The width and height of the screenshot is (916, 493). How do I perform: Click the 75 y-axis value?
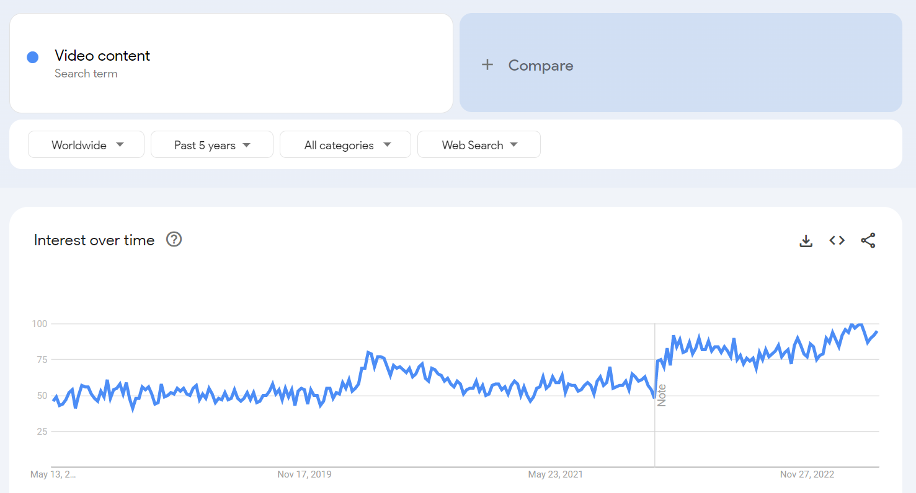tap(42, 360)
